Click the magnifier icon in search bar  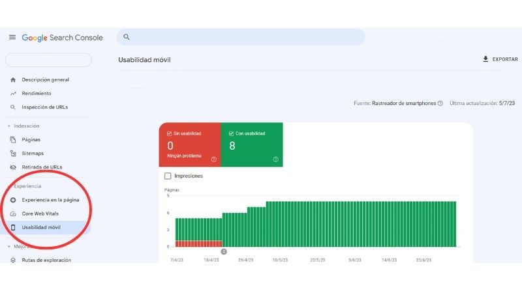point(127,37)
